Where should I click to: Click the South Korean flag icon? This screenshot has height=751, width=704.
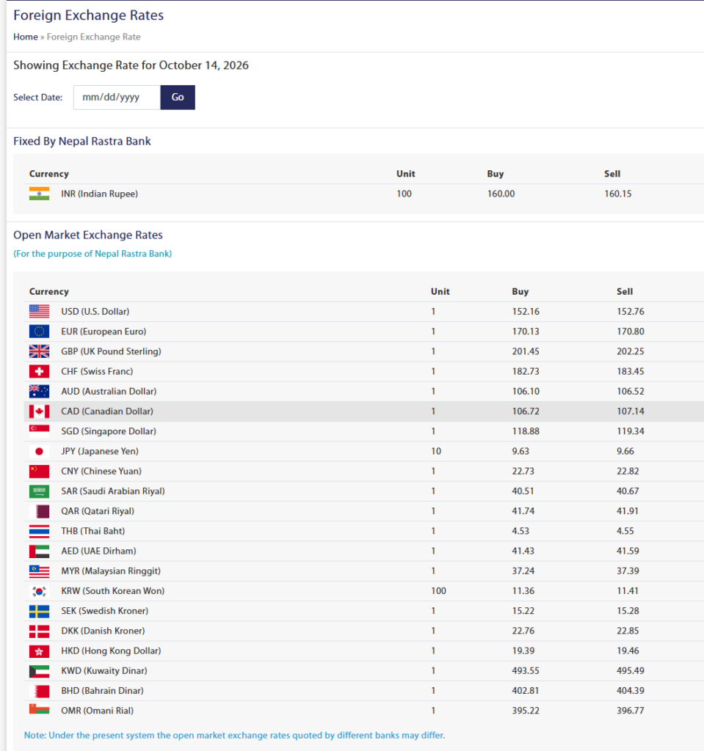pos(40,591)
